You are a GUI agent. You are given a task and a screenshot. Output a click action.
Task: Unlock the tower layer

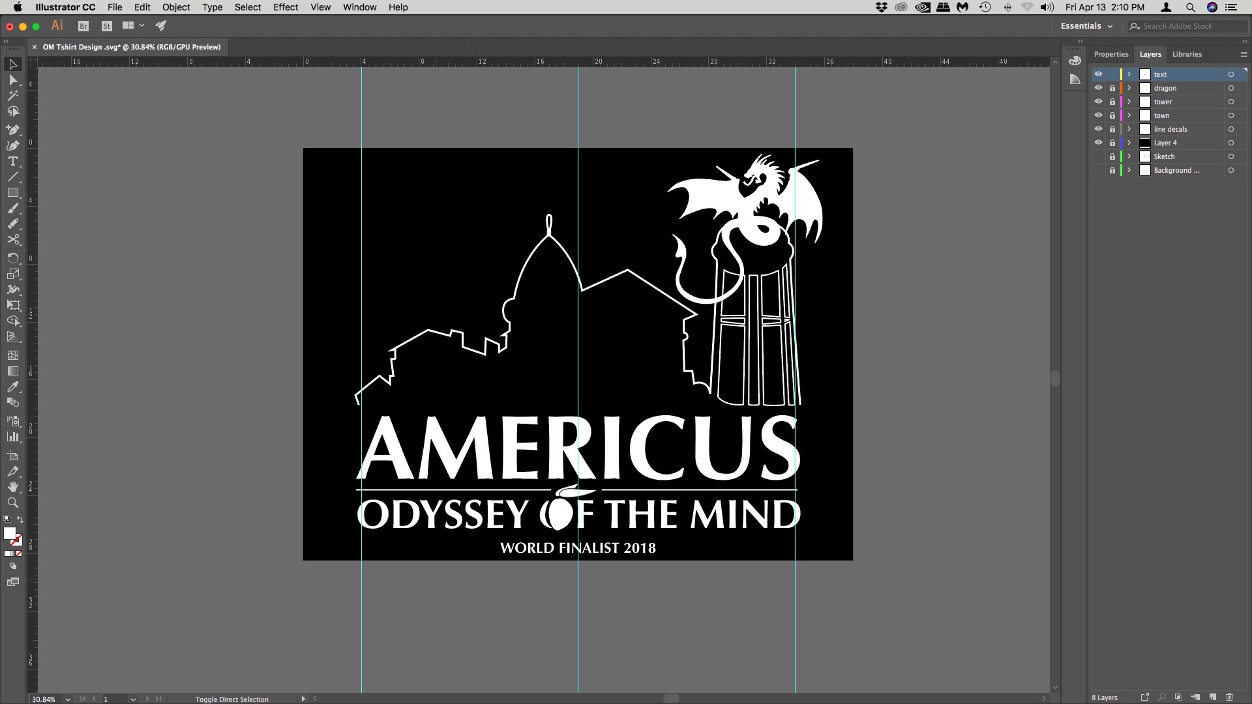tap(1112, 102)
